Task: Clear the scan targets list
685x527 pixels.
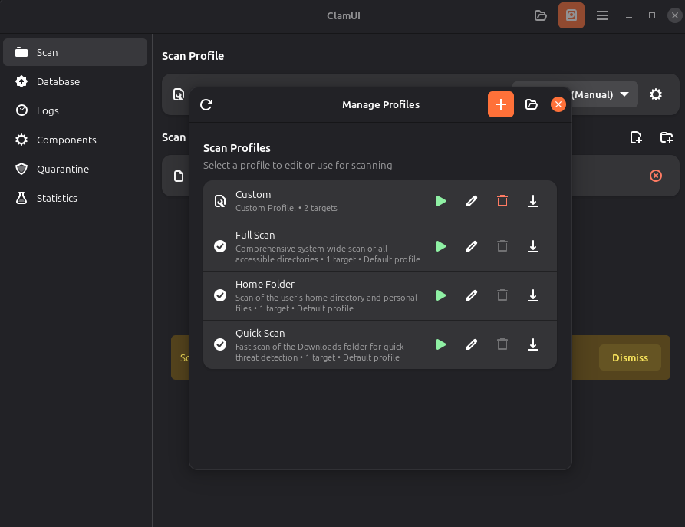Action: [656, 176]
